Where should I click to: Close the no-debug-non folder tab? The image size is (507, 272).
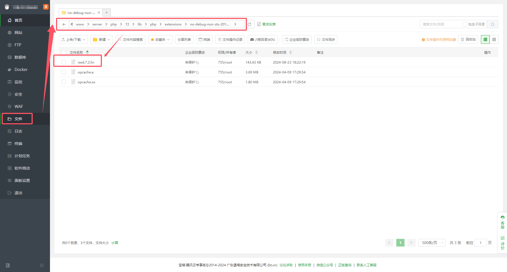tap(99, 13)
